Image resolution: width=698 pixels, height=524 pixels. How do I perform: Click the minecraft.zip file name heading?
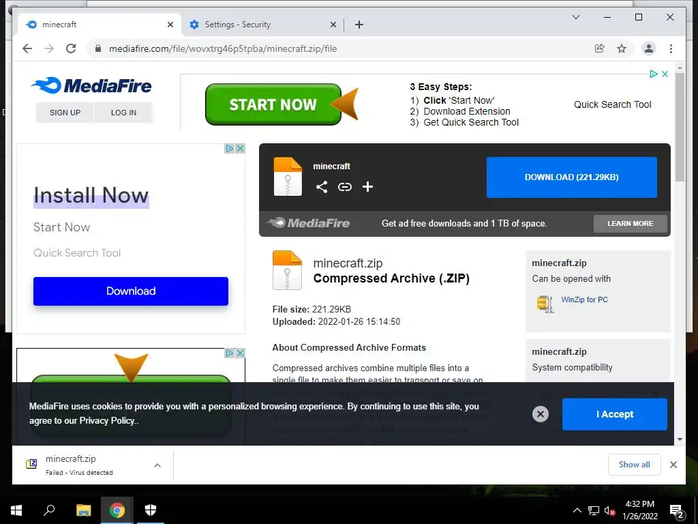pyautogui.click(x=348, y=263)
